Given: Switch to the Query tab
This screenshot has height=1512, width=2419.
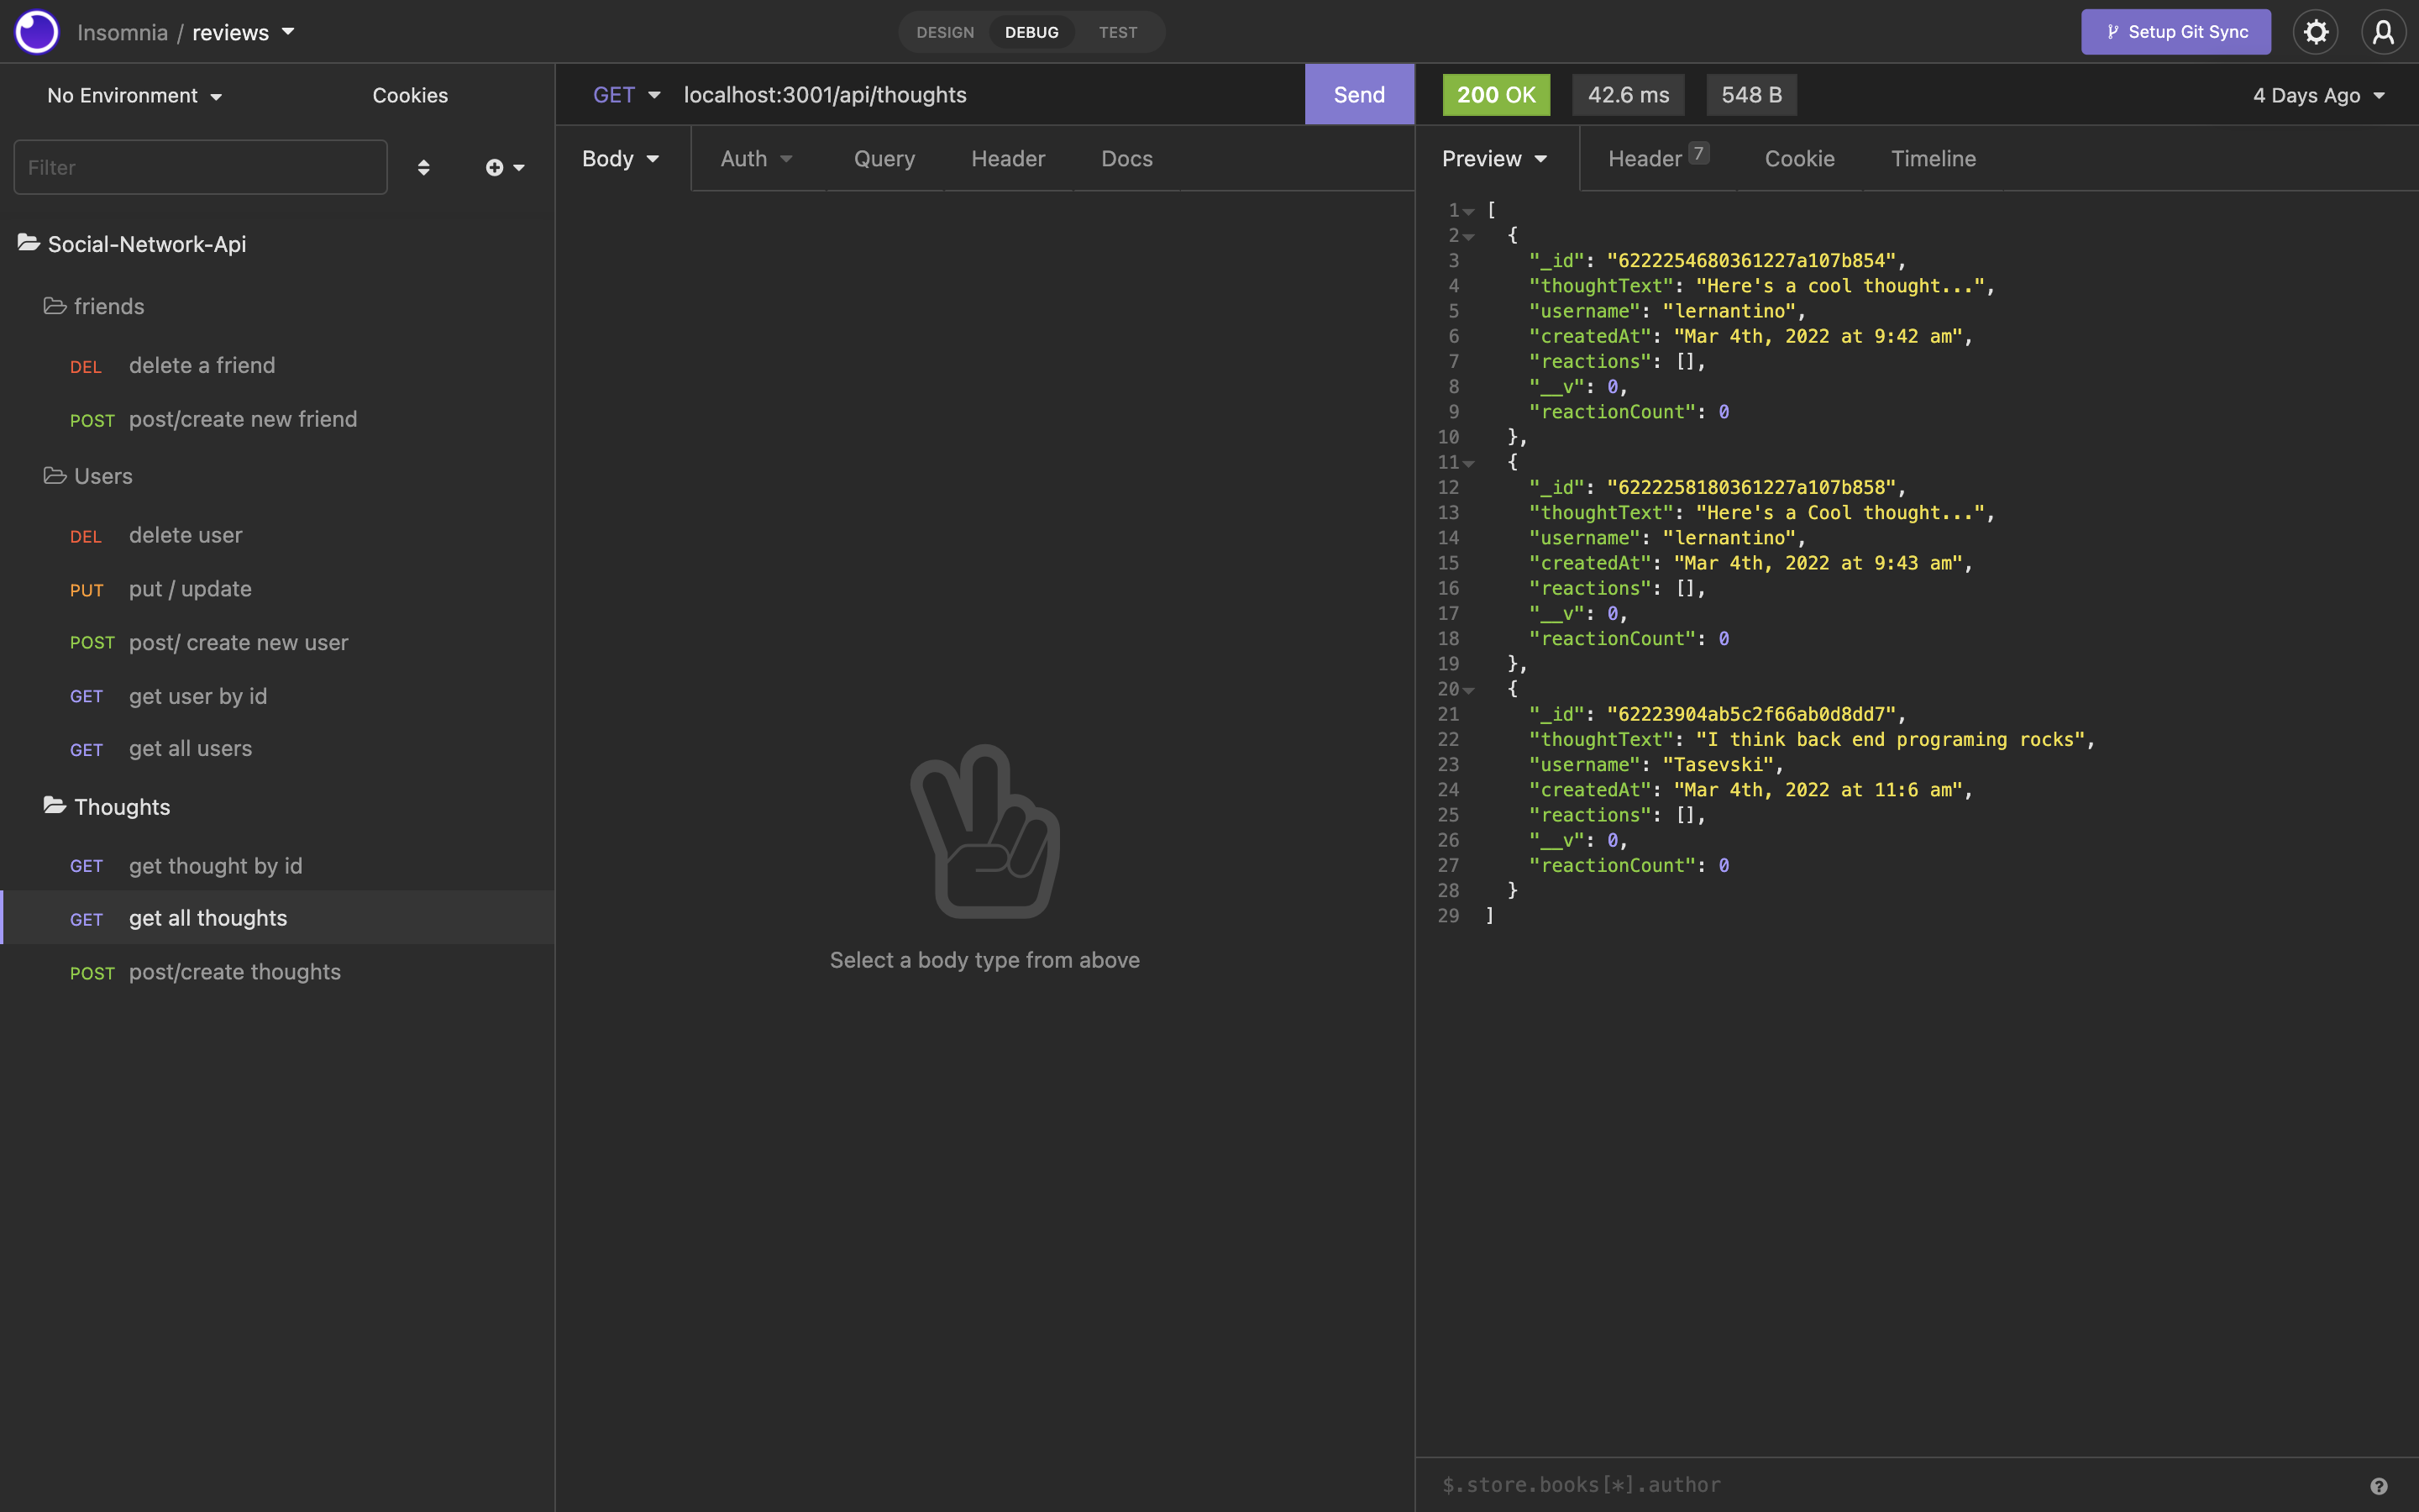Looking at the screenshot, I should pyautogui.click(x=884, y=158).
